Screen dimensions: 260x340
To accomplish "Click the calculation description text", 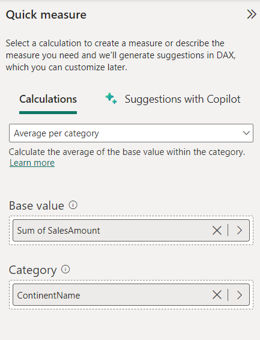I will 127,152.
